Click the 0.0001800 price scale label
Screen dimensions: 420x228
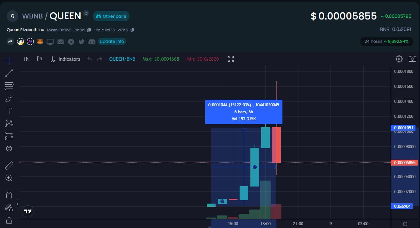coord(403,71)
